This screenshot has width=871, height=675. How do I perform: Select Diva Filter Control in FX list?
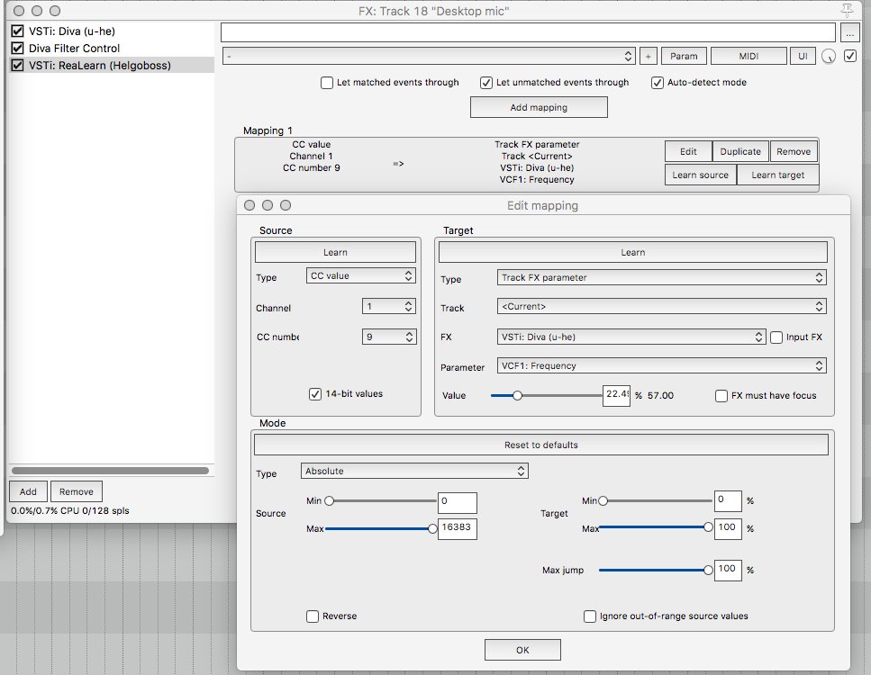[x=74, y=49]
